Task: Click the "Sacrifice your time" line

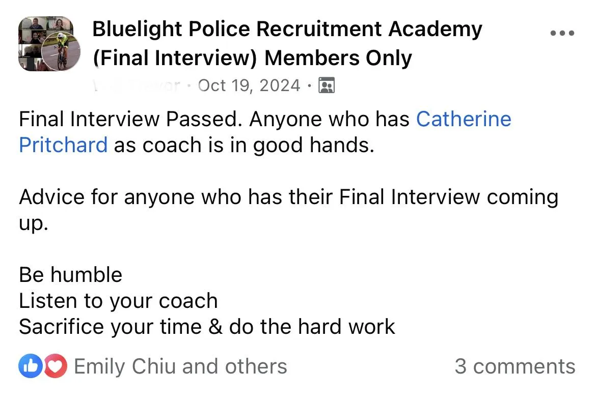Action: 207,327
